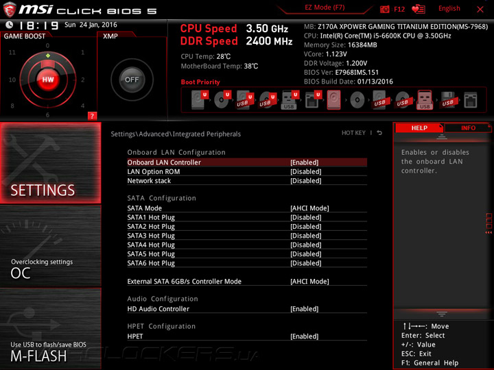This screenshot has height=370, width=494.
Task: Open the M-FLASH section
Action: pyautogui.click(x=50, y=328)
